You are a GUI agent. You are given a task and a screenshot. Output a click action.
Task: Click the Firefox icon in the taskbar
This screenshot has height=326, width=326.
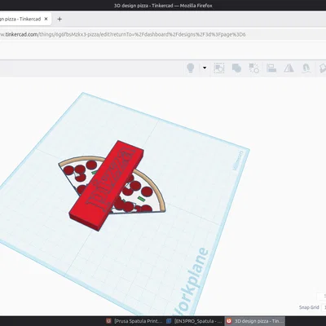click(229, 321)
